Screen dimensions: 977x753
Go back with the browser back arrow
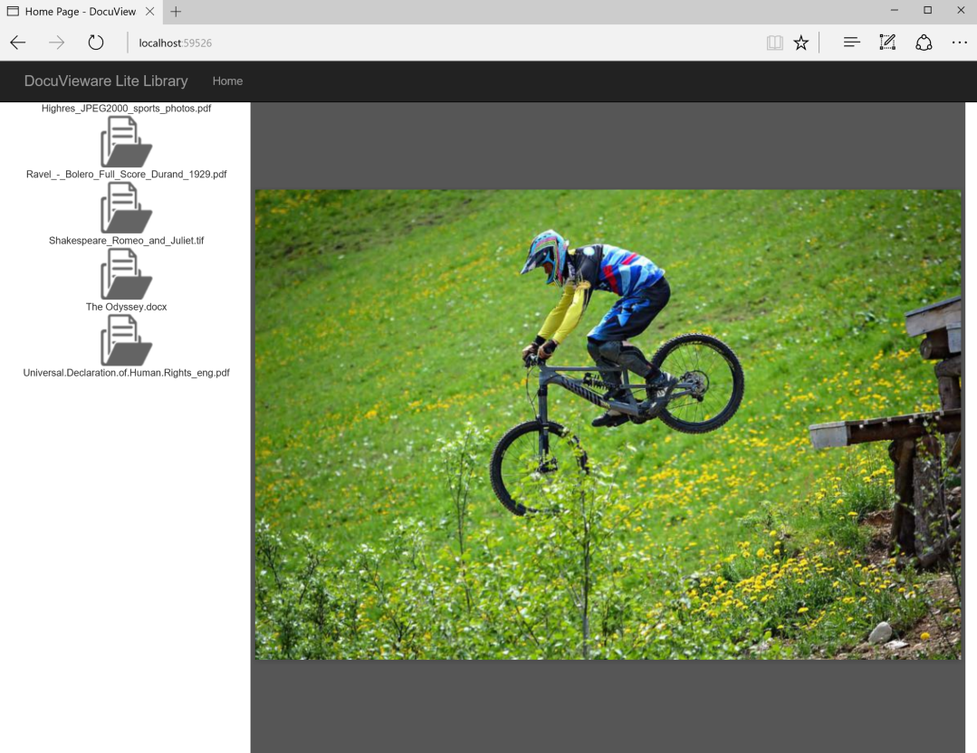18,43
